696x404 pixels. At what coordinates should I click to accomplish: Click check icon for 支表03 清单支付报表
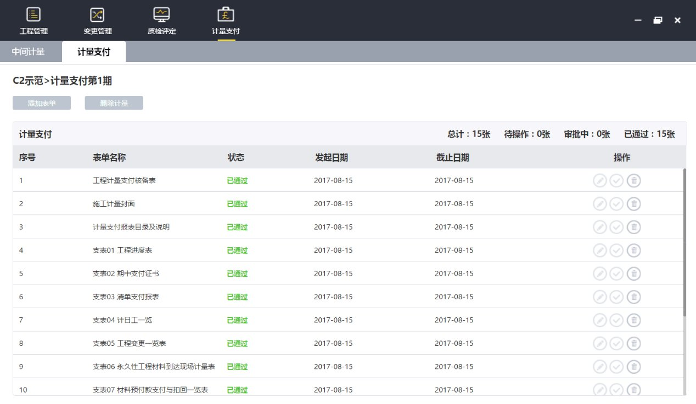pyautogui.click(x=616, y=297)
